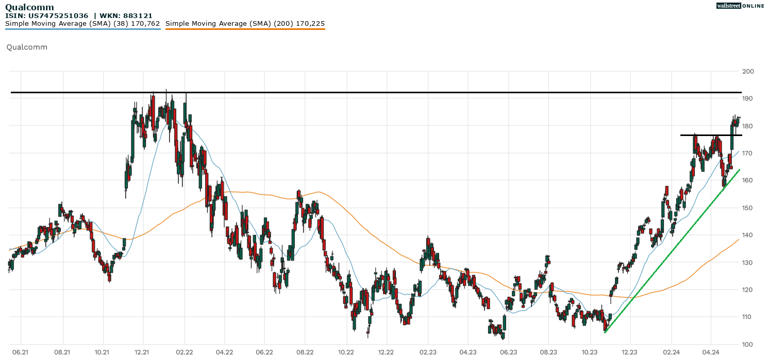Click the grey Qualcomm chart series label
The image size is (768, 355).
(x=27, y=47)
